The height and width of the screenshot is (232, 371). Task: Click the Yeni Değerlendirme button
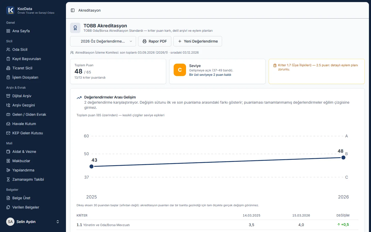click(198, 41)
